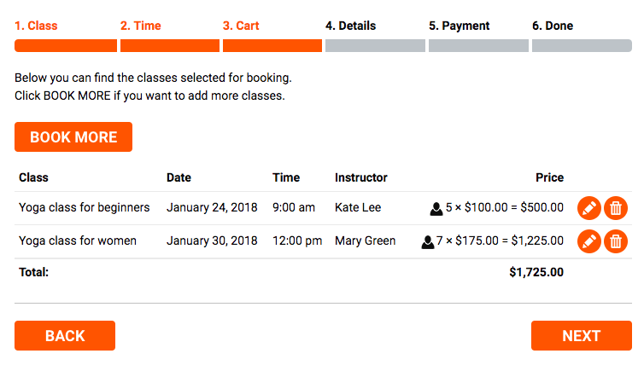Click the BACK button
The width and height of the screenshot is (644, 371).
tap(65, 336)
